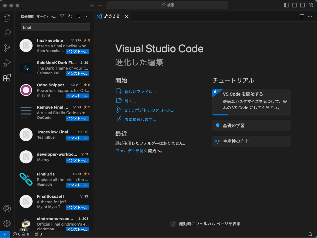The width and height of the screenshot is (317, 238).
Task: Open the Run and Debug view
Action: tap(7, 63)
